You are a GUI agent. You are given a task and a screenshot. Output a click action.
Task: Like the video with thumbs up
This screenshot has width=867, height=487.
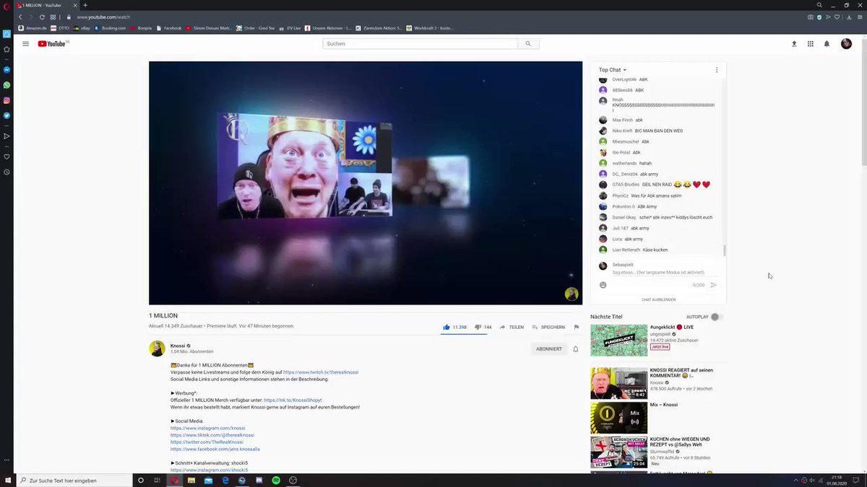(x=447, y=327)
